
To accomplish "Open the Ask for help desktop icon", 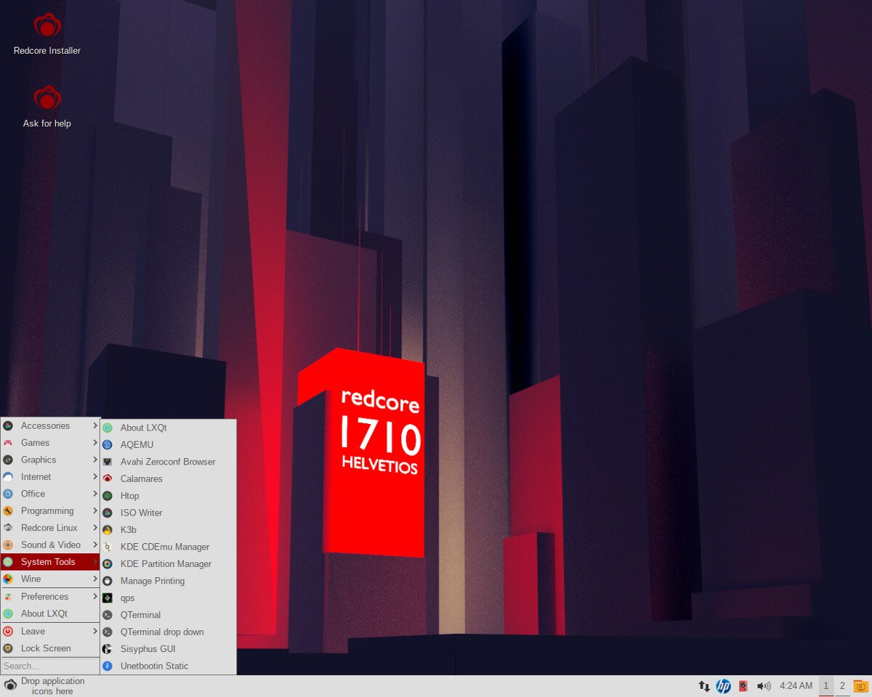I will [x=47, y=99].
